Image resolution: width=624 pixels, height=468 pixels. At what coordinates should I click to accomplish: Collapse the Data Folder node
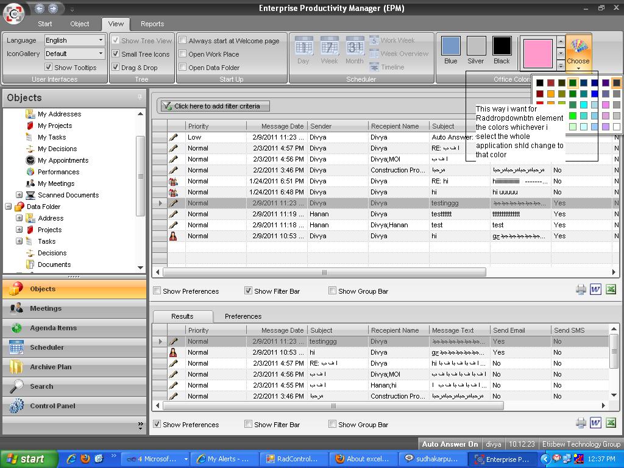8,207
